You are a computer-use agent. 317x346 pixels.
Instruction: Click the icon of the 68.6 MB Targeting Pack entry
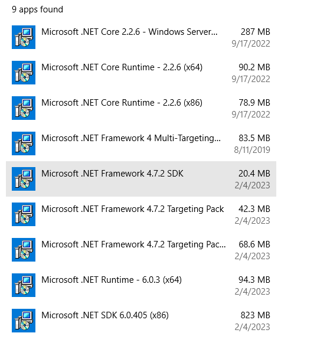pos(24,250)
